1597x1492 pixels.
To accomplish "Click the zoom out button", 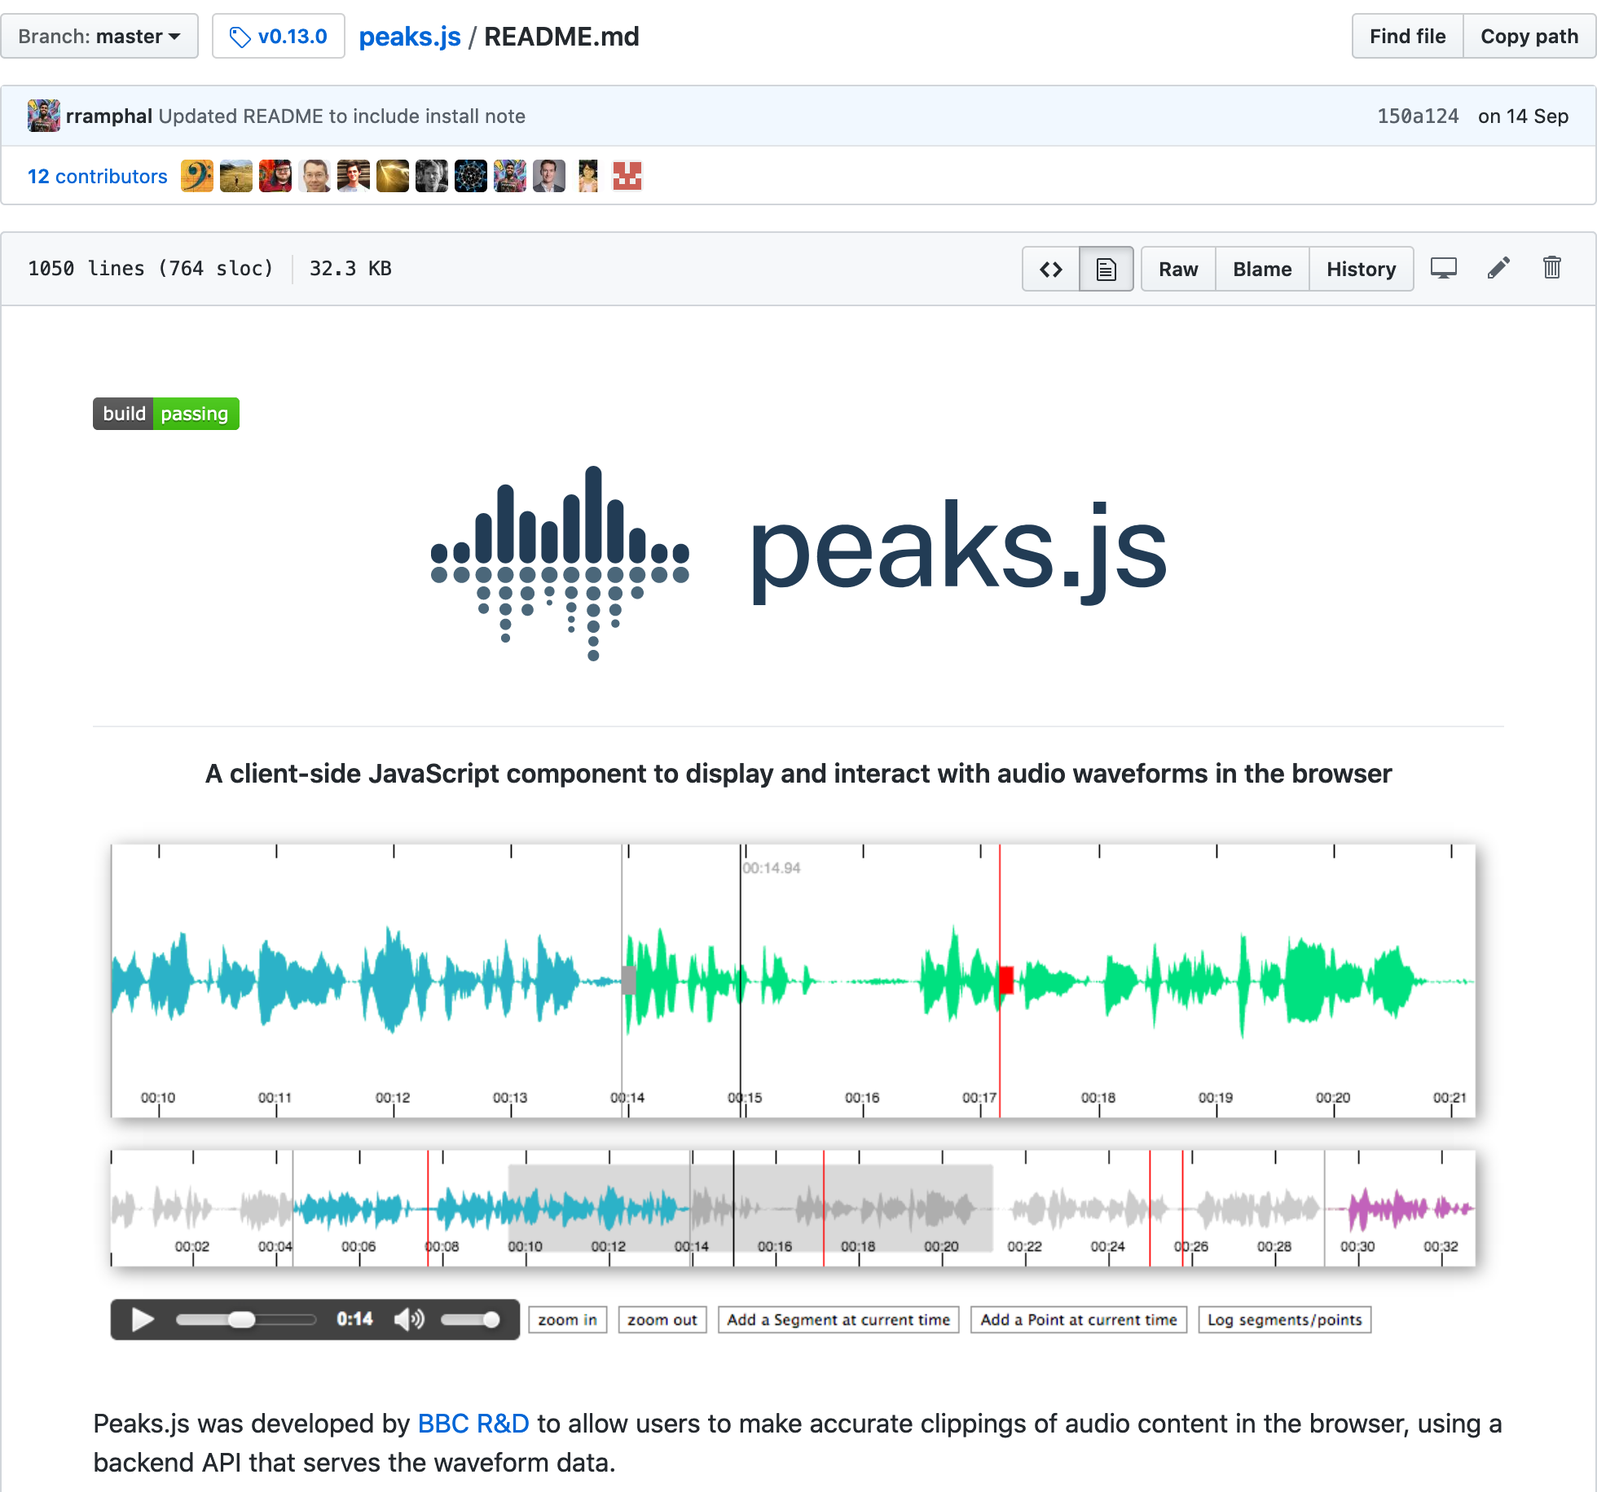I will tap(662, 1319).
